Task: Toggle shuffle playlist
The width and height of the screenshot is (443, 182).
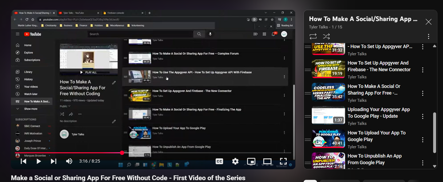Action: click(x=326, y=36)
